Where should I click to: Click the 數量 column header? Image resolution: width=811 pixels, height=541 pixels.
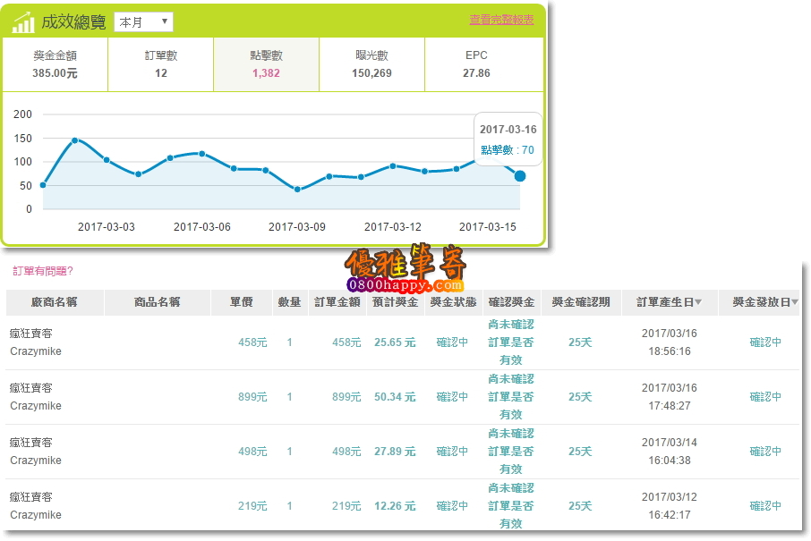290,302
